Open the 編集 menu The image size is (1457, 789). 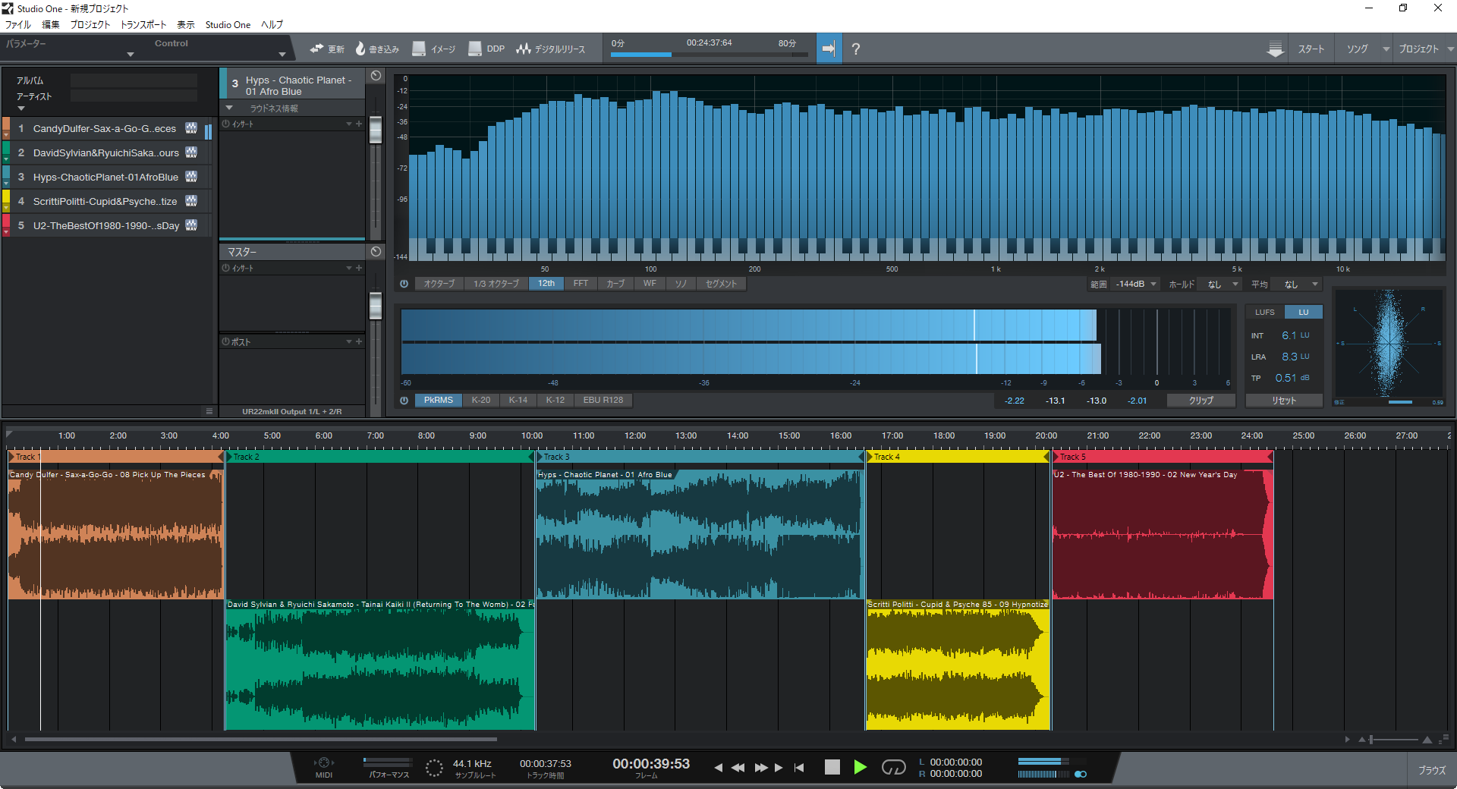click(51, 24)
